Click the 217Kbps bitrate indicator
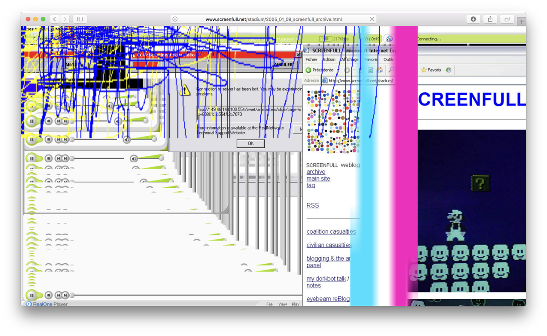Screen dimensions: 547x336 (341, 39)
